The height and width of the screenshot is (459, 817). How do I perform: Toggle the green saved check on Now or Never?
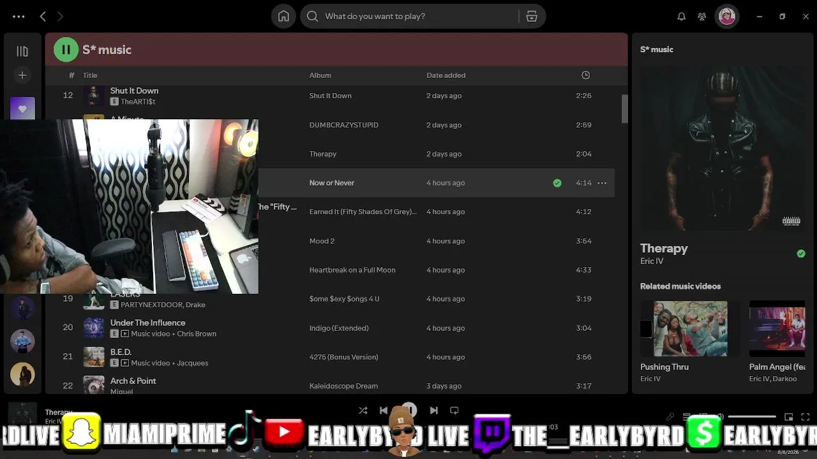click(x=557, y=183)
